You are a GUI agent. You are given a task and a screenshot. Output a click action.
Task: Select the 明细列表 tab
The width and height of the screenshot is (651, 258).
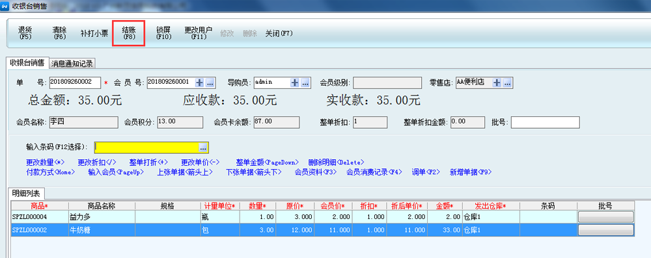[x=27, y=193]
